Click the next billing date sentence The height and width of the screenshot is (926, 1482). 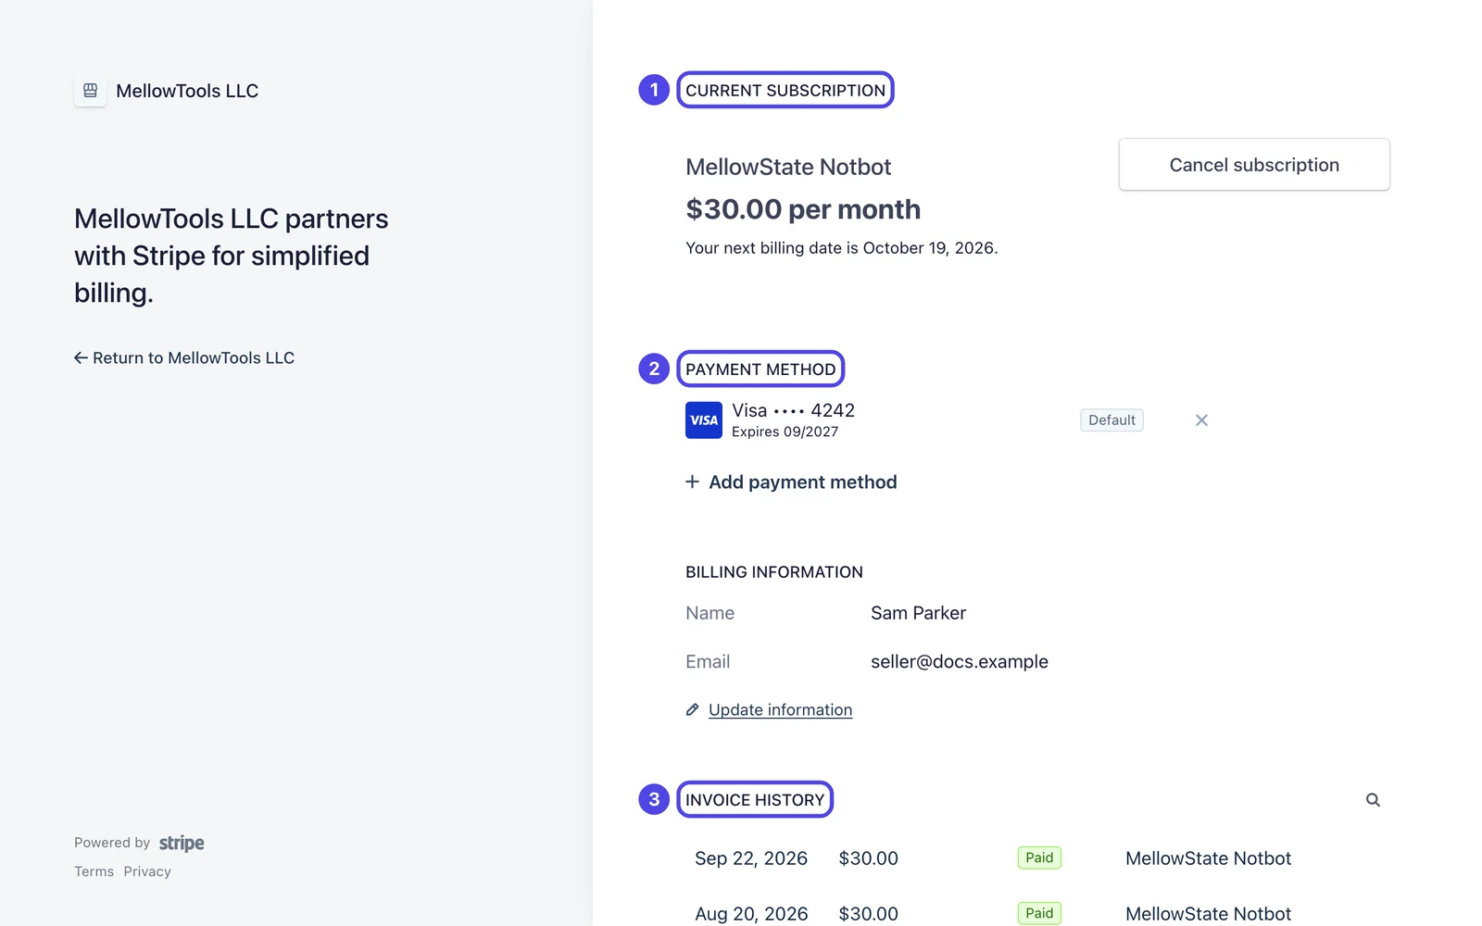tap(841, 248)
